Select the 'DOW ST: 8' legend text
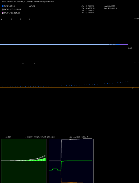 [x=9, y=6]
